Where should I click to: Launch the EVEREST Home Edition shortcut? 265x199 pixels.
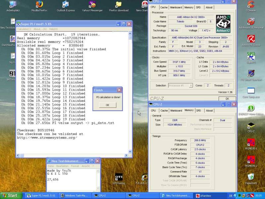point(251,110)
